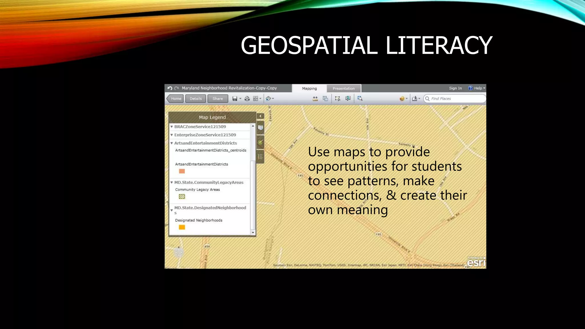Viewport: 585px width, 329px height.
Task: Collapse the Map Legend panel arrow
Action: (260, 116)
